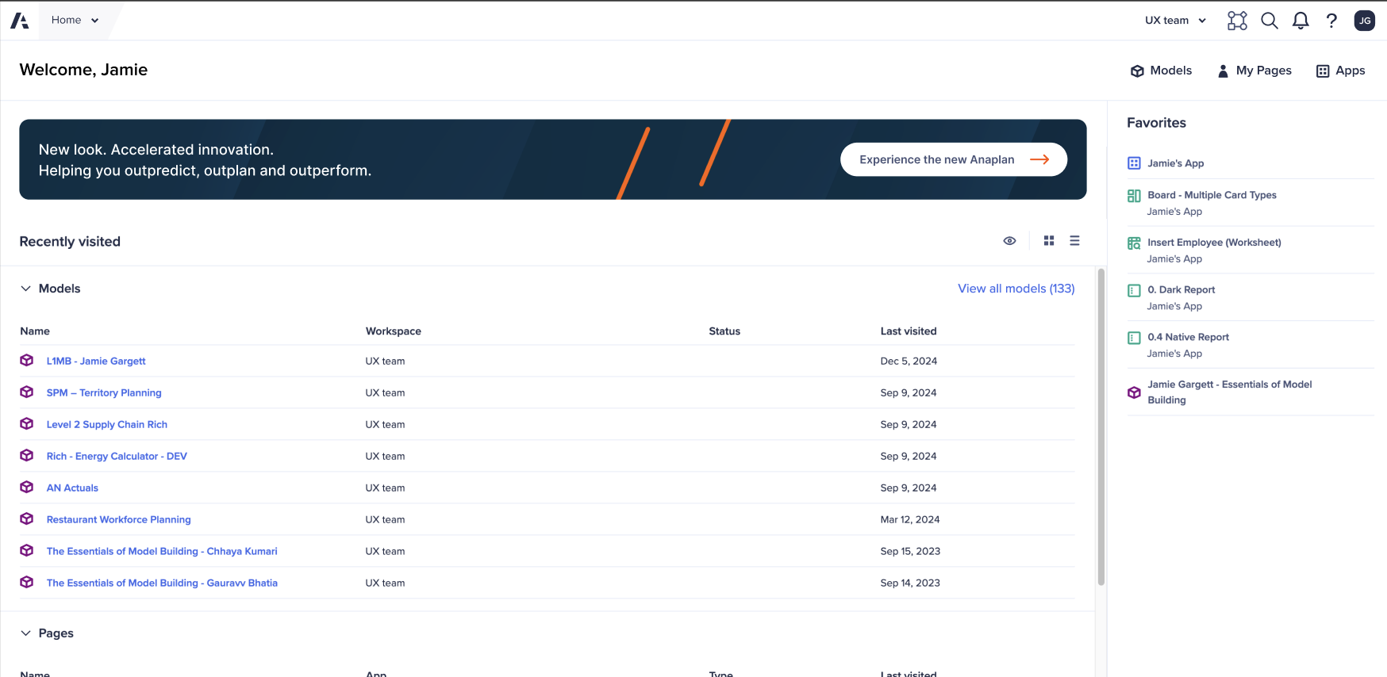The image size is (1387, 677).
Task: Click the Workspace column header
Action: pyautogui.click(x=394, y=331)
